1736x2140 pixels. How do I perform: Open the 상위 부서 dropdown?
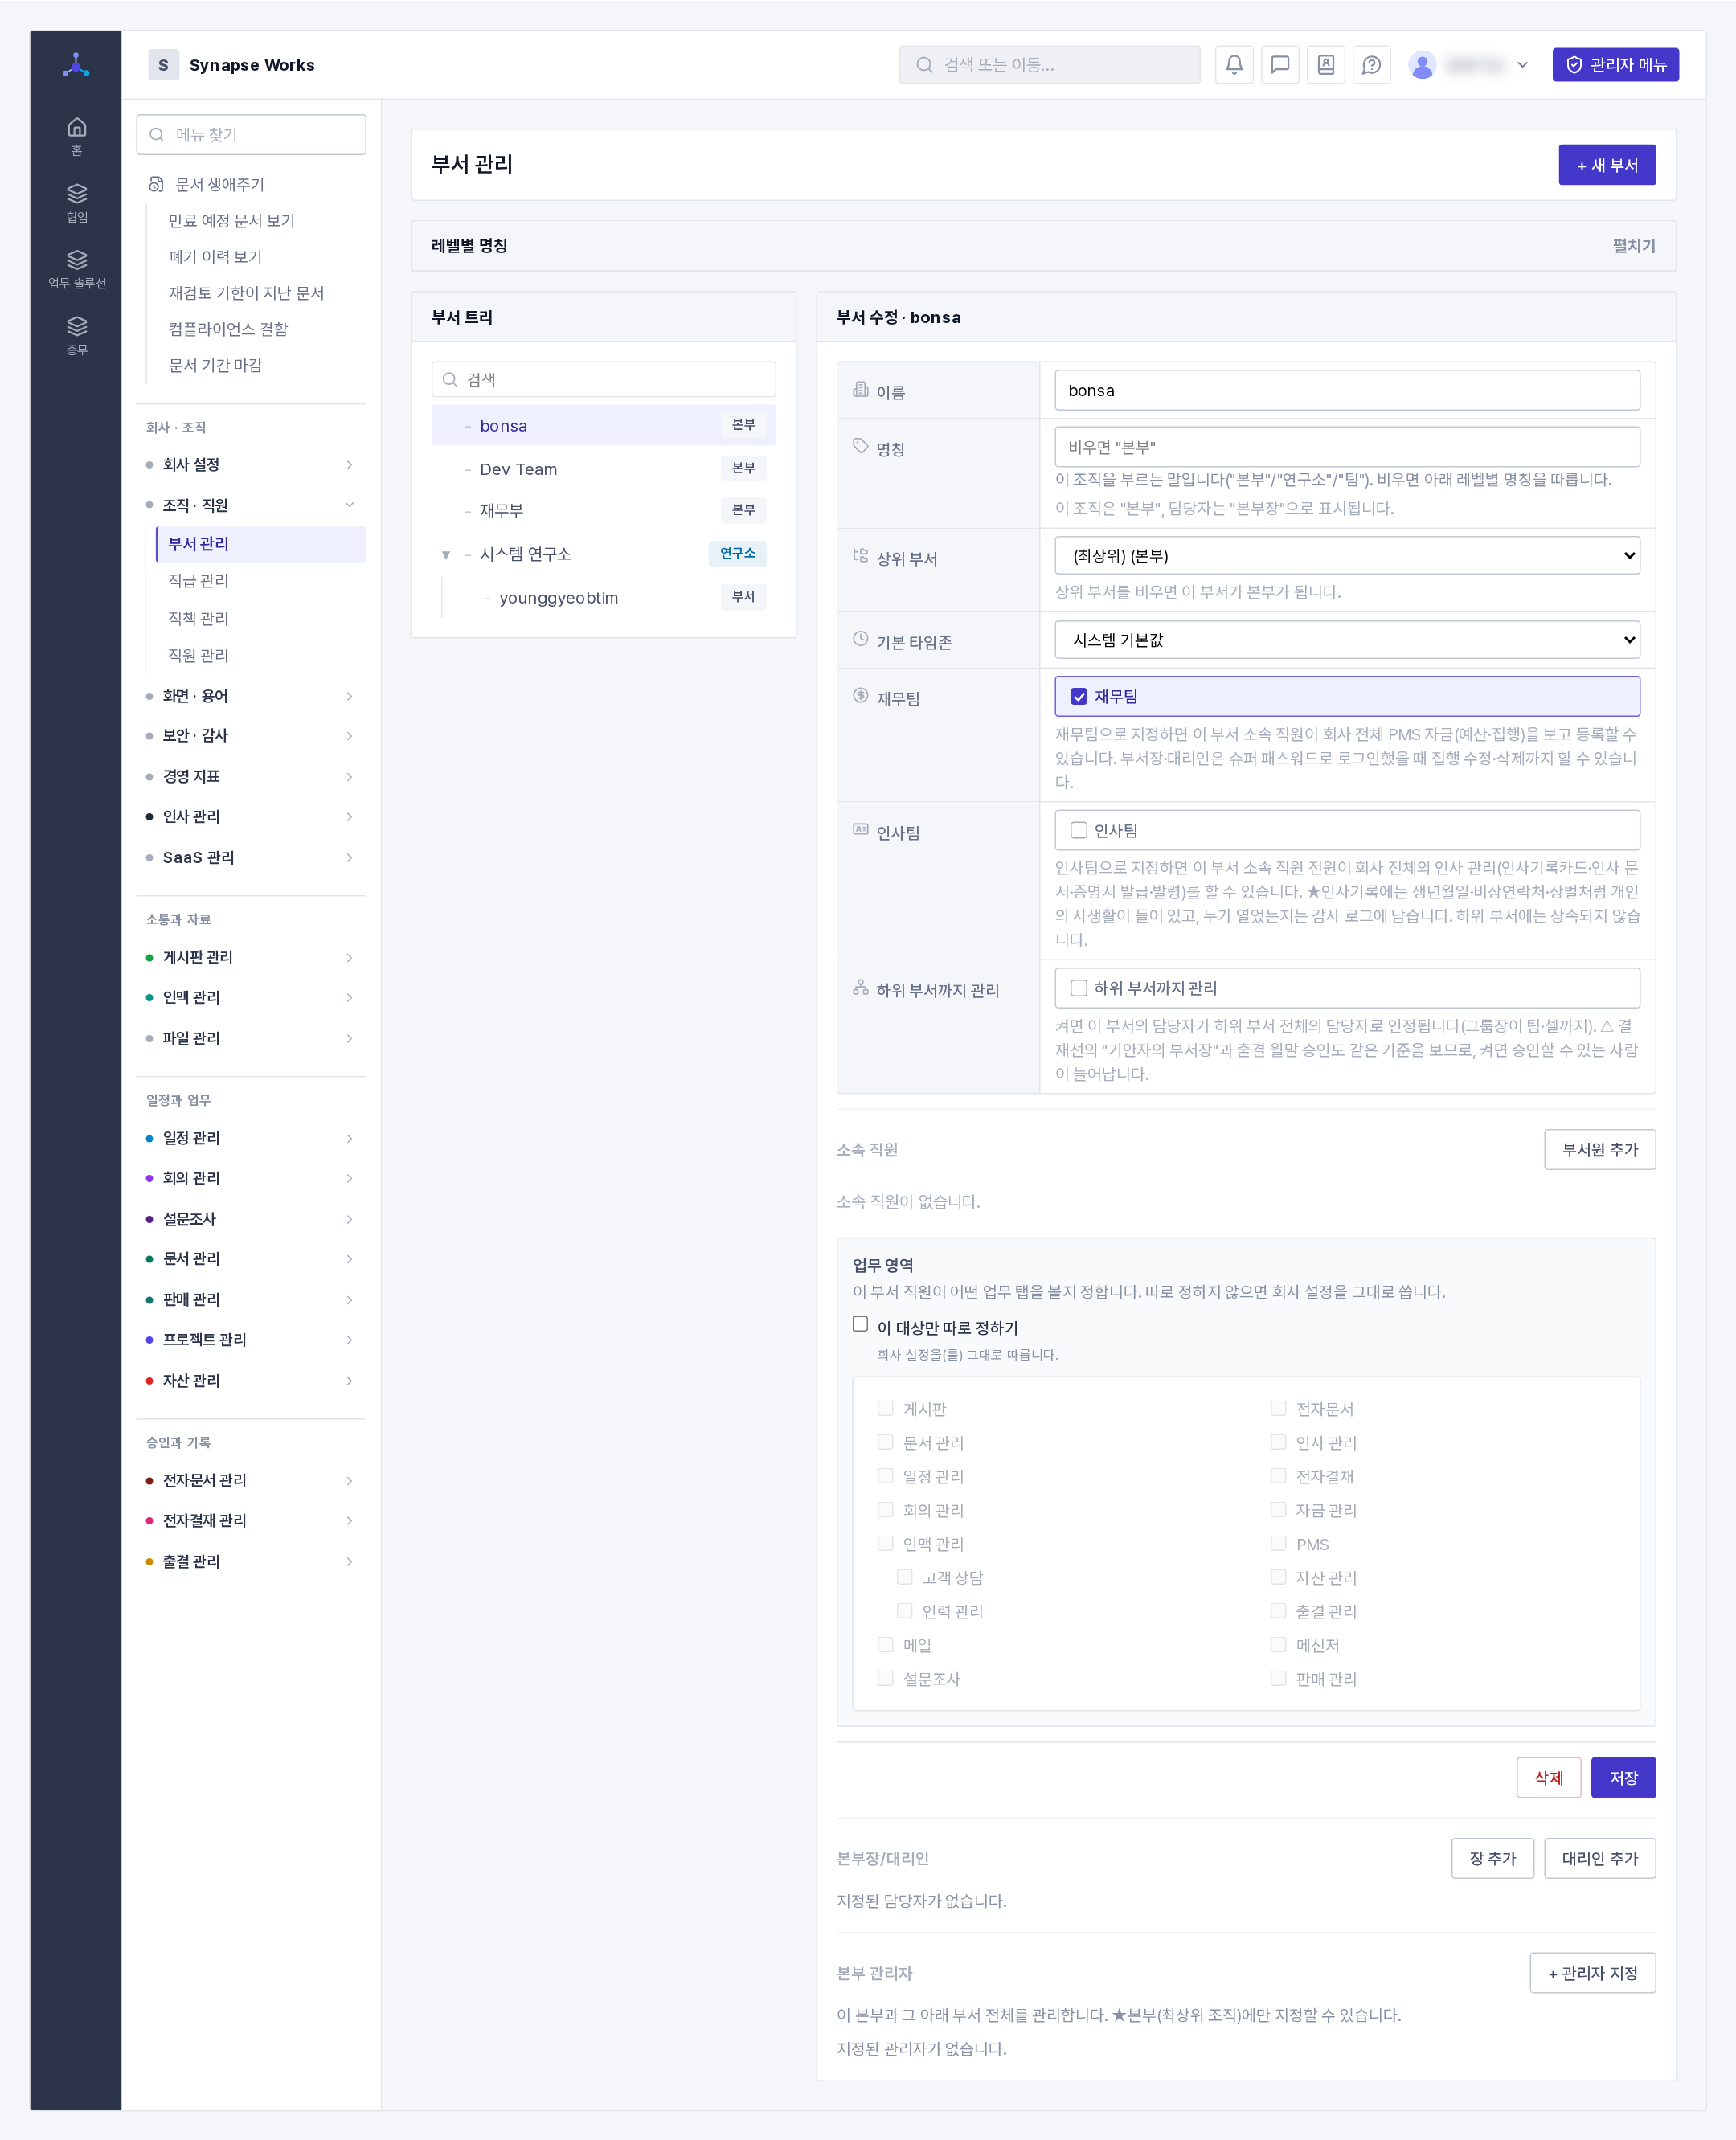[x=1347, y=555]
